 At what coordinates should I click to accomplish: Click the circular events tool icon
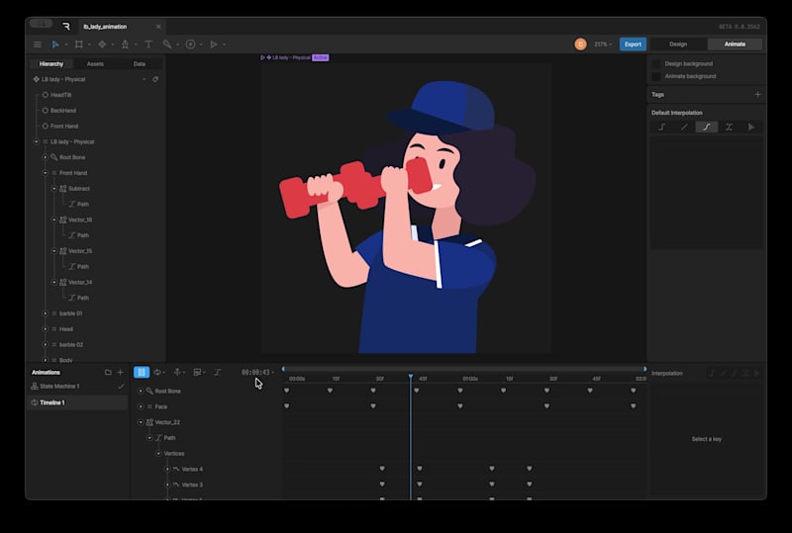point(190,44)
